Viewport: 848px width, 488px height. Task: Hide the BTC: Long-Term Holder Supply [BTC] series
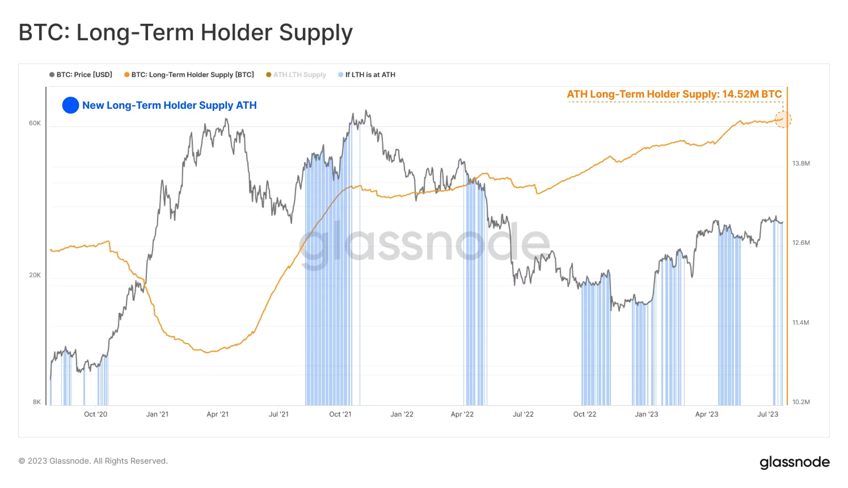click(192, 75)
